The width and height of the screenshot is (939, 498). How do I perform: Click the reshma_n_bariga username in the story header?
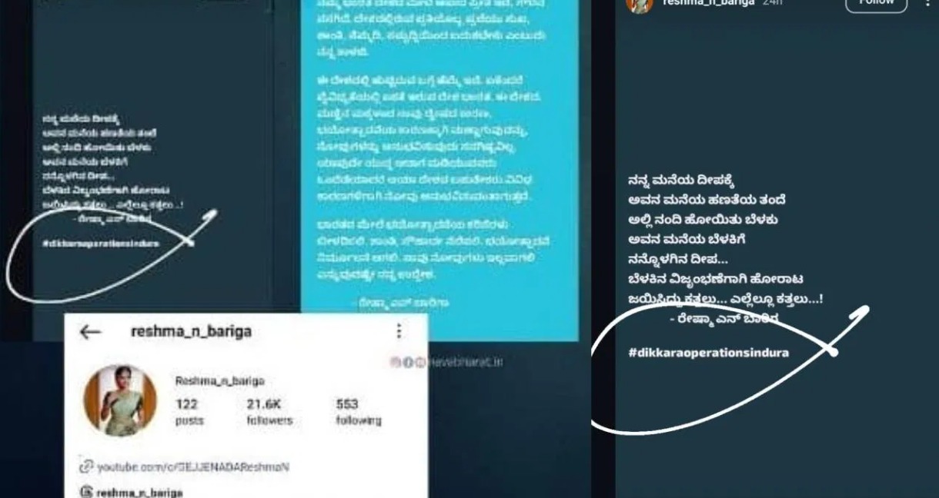click(708, 3)
